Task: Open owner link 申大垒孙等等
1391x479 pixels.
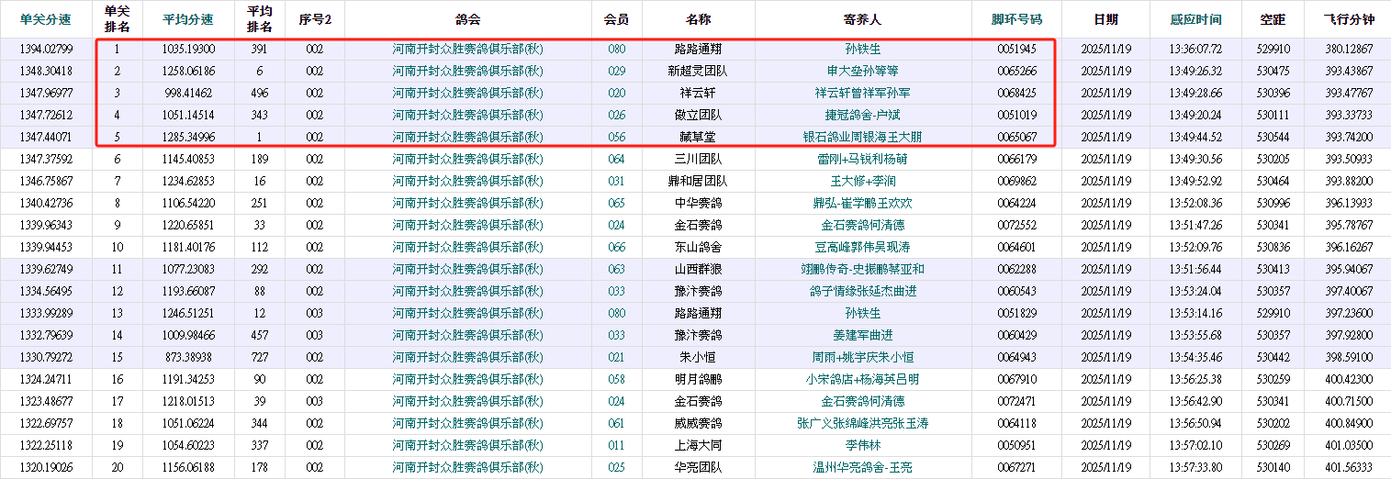Action: pyautogui.click(x=862, y=71)
